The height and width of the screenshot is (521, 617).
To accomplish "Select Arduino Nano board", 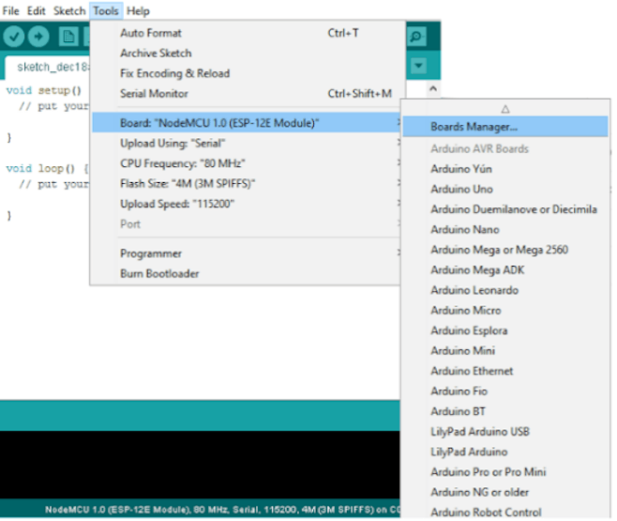I will [505, 230].
